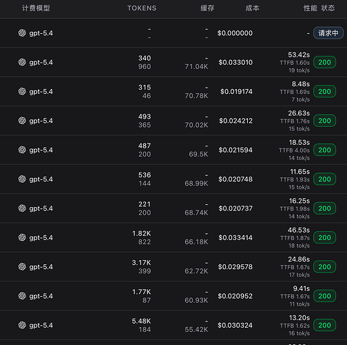Click the 200 badge in the 24.86s row
This screenshot has width=347, height=345.
click(324, 266)
